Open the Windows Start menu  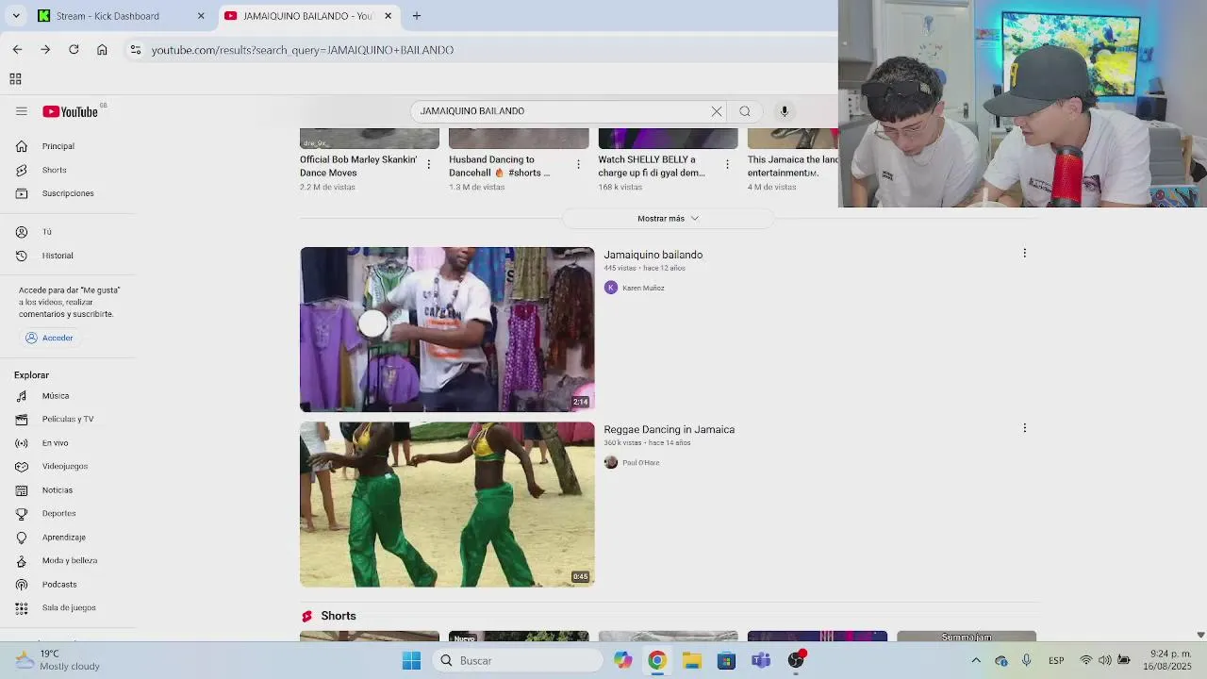click(411, 660)
